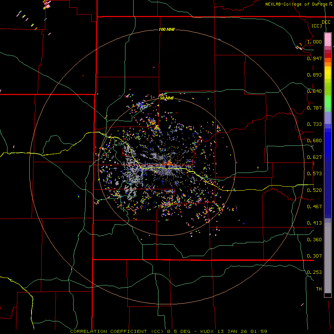Viewport: 334px width, 334px height.
Task: Click the 0.413 color scale label
Action: [314, 223]
